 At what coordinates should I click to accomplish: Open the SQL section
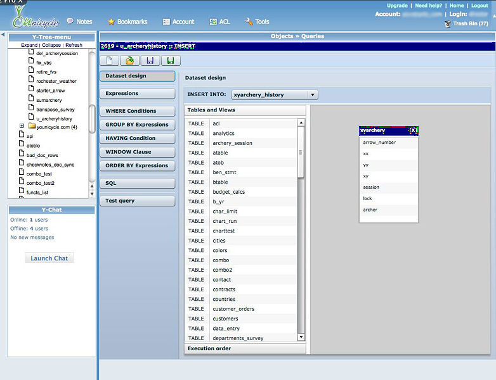[137, 183]
